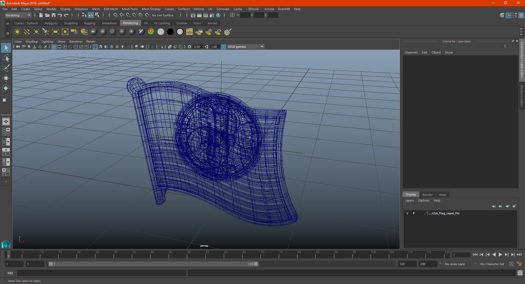Open the sRGB gamma view transform dropdown

pos(246,47)
